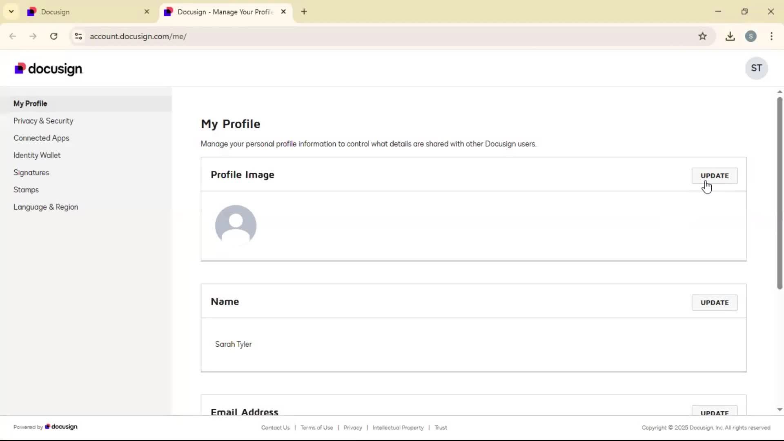The image size is (784, 441).
Task: Select the Docusign Manage Your Profile tab
Action: click(225, 12)
